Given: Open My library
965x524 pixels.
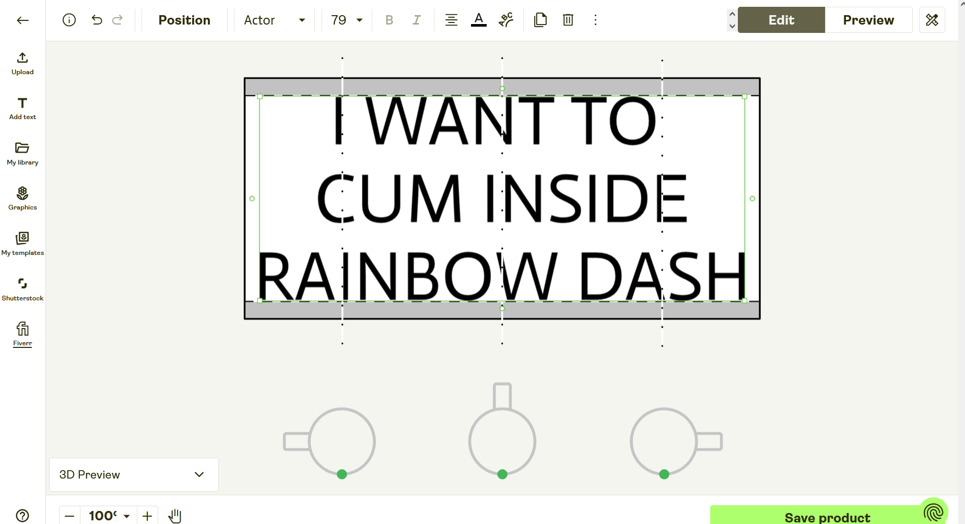Looking at the screenshot, I should pos(22,154).
